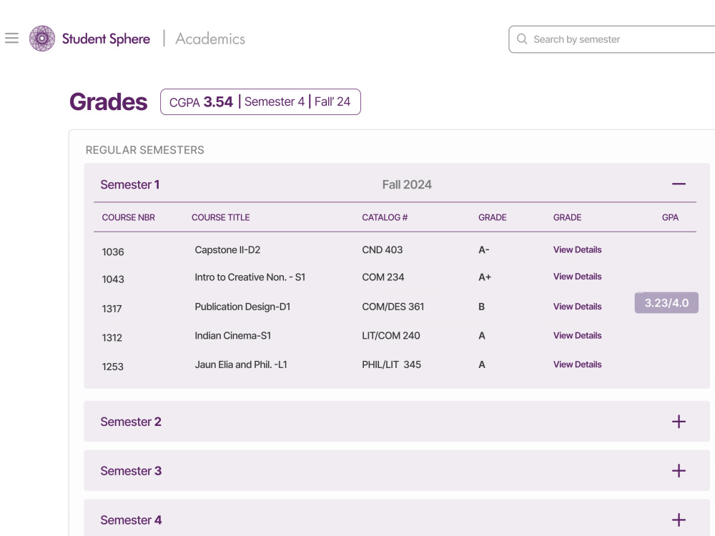The height and width of the screenshot is (536, 715).
Task: Click the GPA column header
Action: [x=671, y=217]
